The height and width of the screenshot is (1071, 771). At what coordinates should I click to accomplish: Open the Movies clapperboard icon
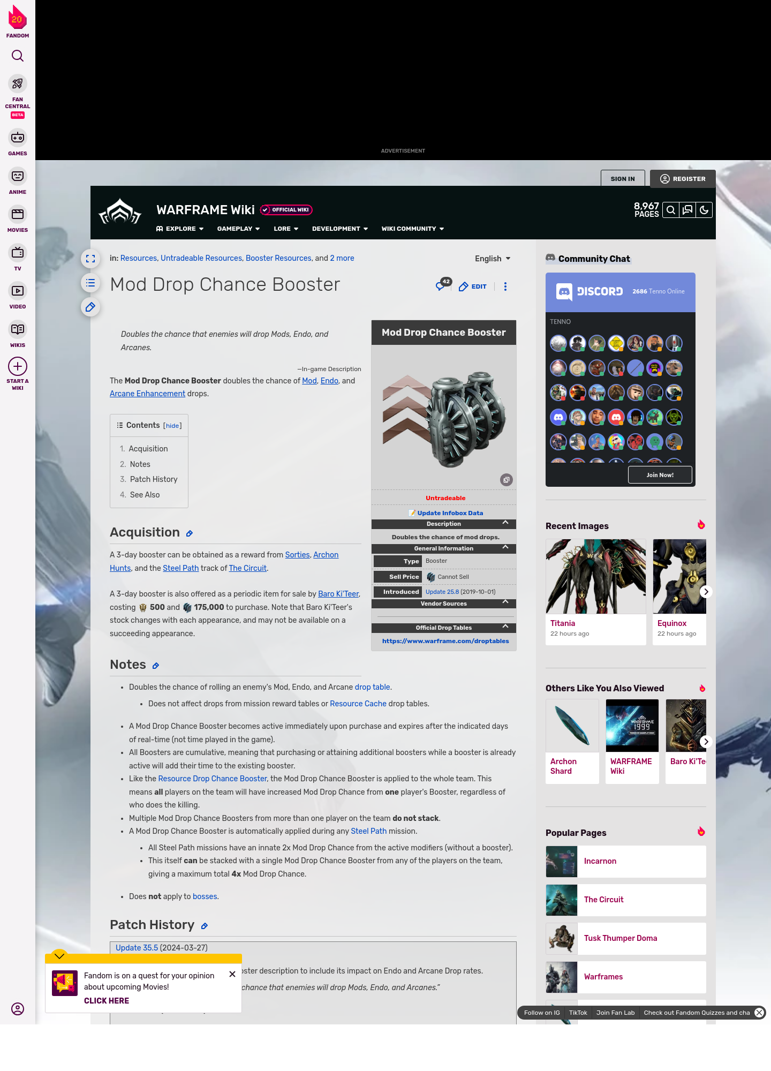click(18, 214)
